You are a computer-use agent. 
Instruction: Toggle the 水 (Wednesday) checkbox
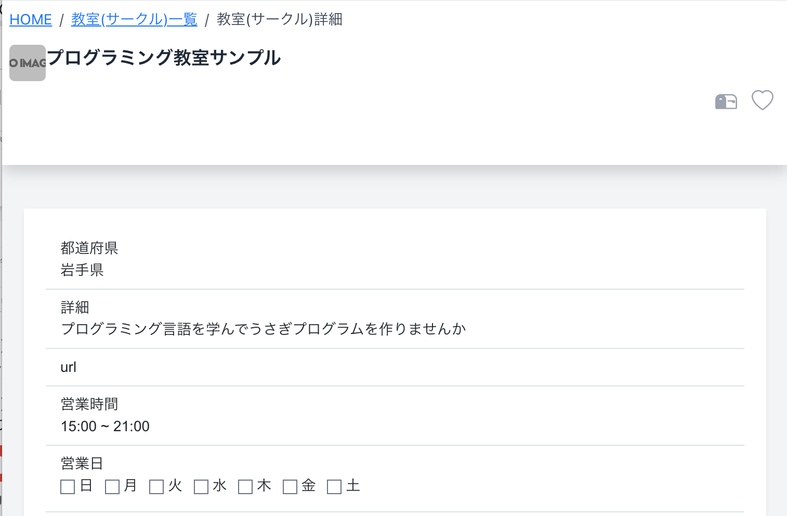click(x=201, y=487)
